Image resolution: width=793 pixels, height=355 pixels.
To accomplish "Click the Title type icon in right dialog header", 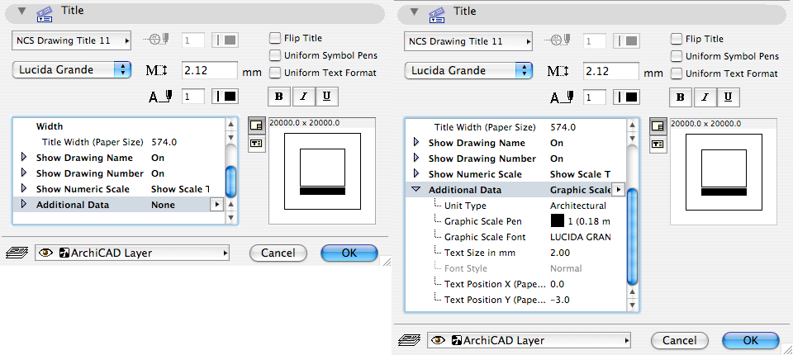I will coord(438,14).
